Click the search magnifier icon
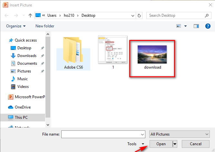 [207, 15]
